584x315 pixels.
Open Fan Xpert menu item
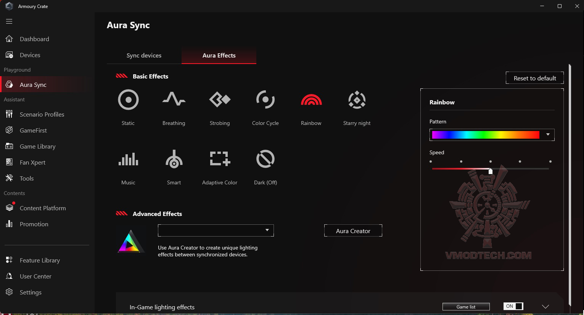point(32,162)
